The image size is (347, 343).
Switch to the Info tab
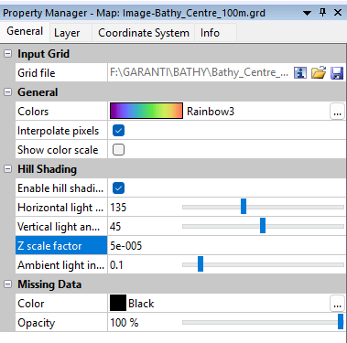(x=210, y=33)
